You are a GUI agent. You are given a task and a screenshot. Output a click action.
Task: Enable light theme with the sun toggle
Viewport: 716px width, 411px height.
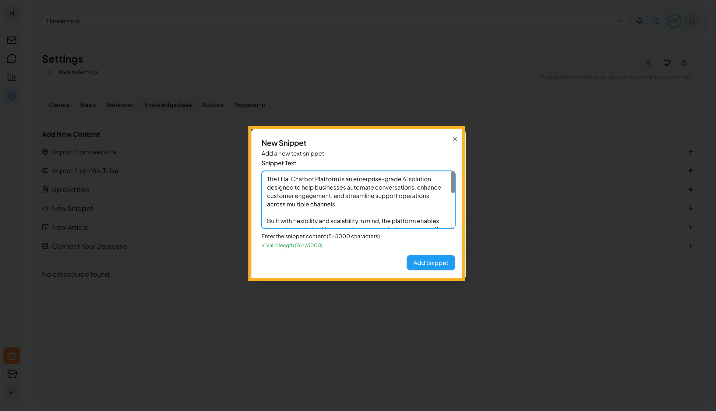(x=649, y=63)
